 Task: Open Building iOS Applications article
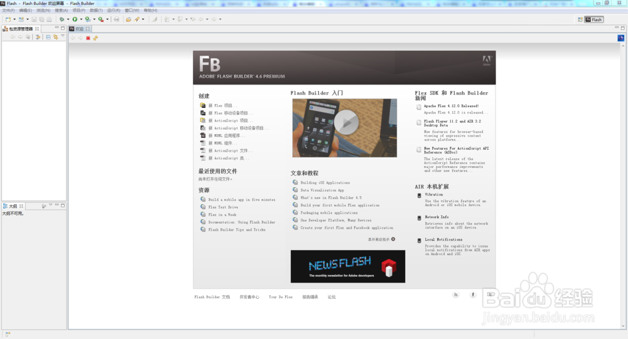point(325,183)
